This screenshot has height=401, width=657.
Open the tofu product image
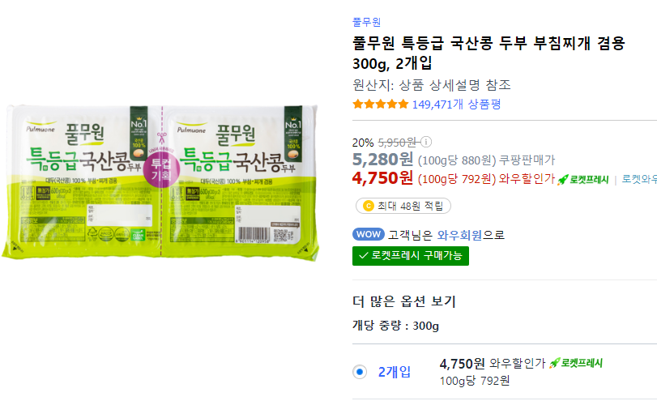160,182
